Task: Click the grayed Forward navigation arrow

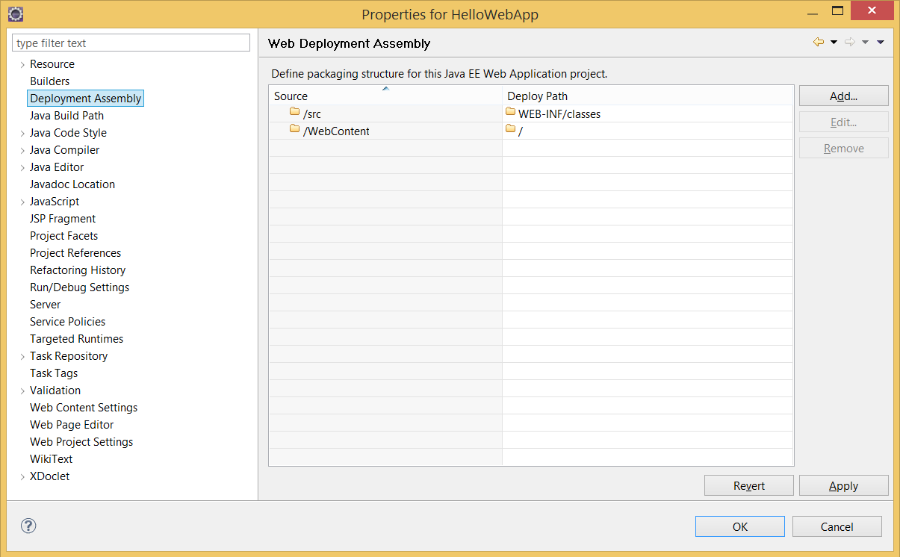Action: pos(850,43)
